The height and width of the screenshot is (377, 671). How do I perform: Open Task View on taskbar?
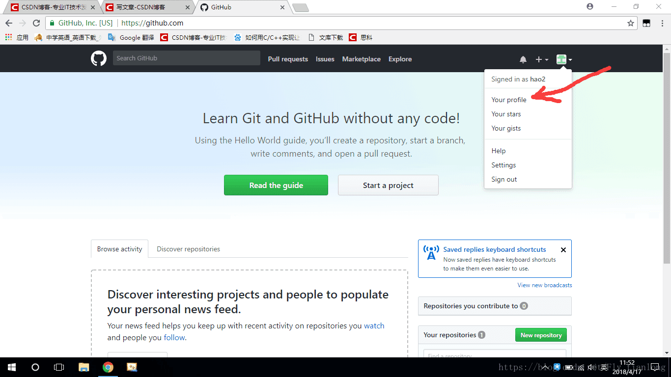tap(59, 367)
